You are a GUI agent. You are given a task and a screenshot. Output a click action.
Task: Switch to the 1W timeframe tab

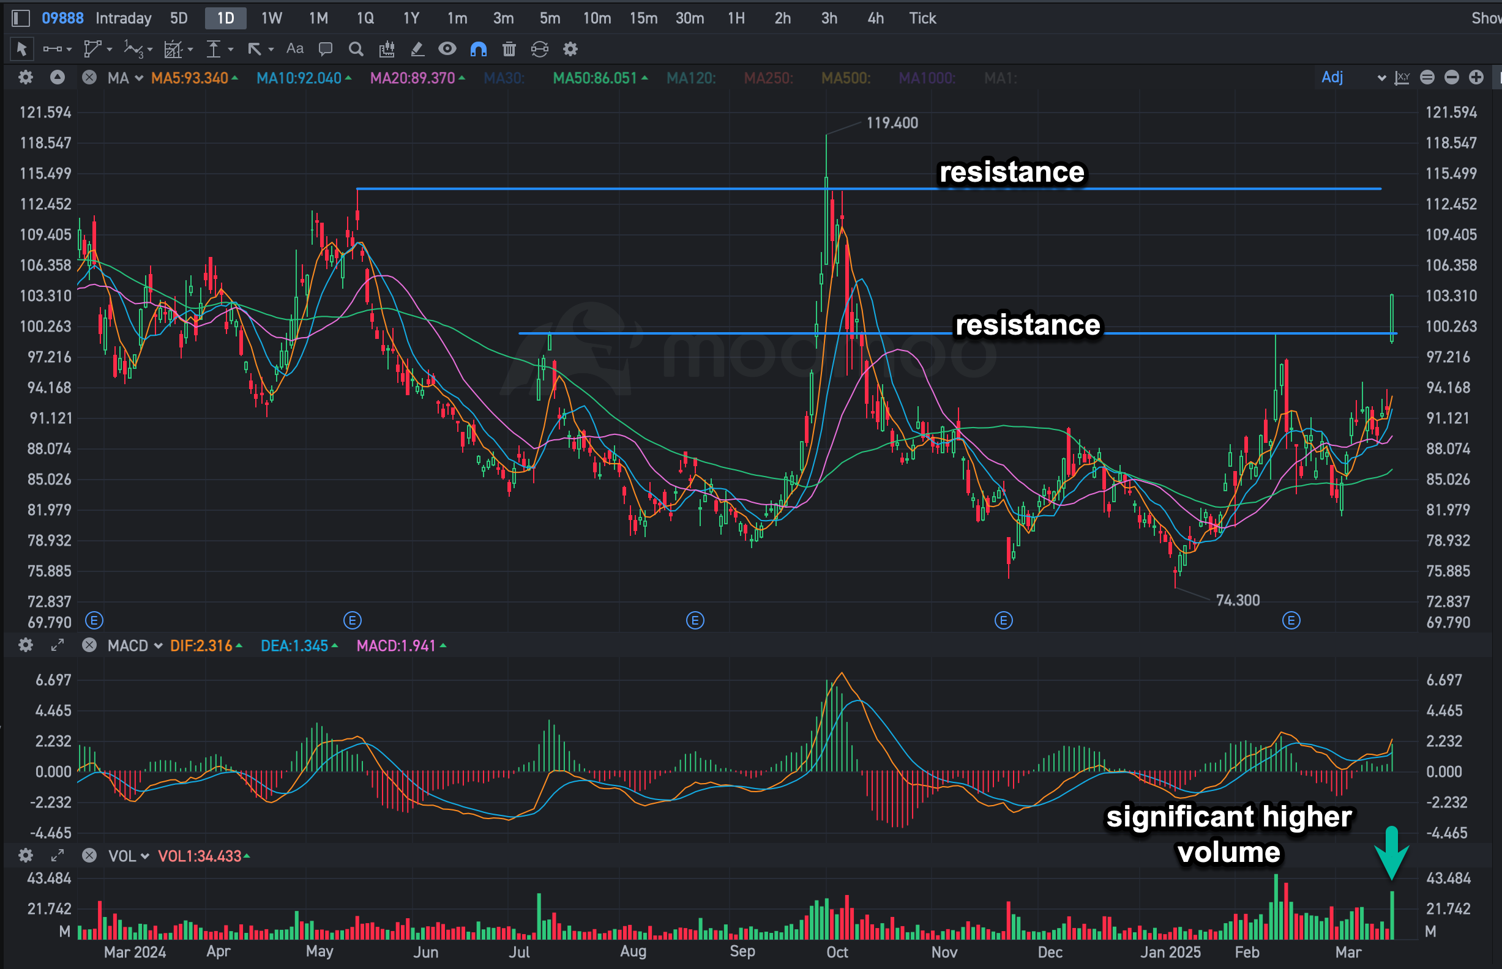[x=271, y=18]
